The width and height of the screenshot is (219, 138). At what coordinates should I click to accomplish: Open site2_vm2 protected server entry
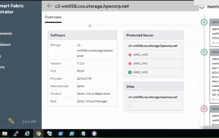(x=153, y=55)
